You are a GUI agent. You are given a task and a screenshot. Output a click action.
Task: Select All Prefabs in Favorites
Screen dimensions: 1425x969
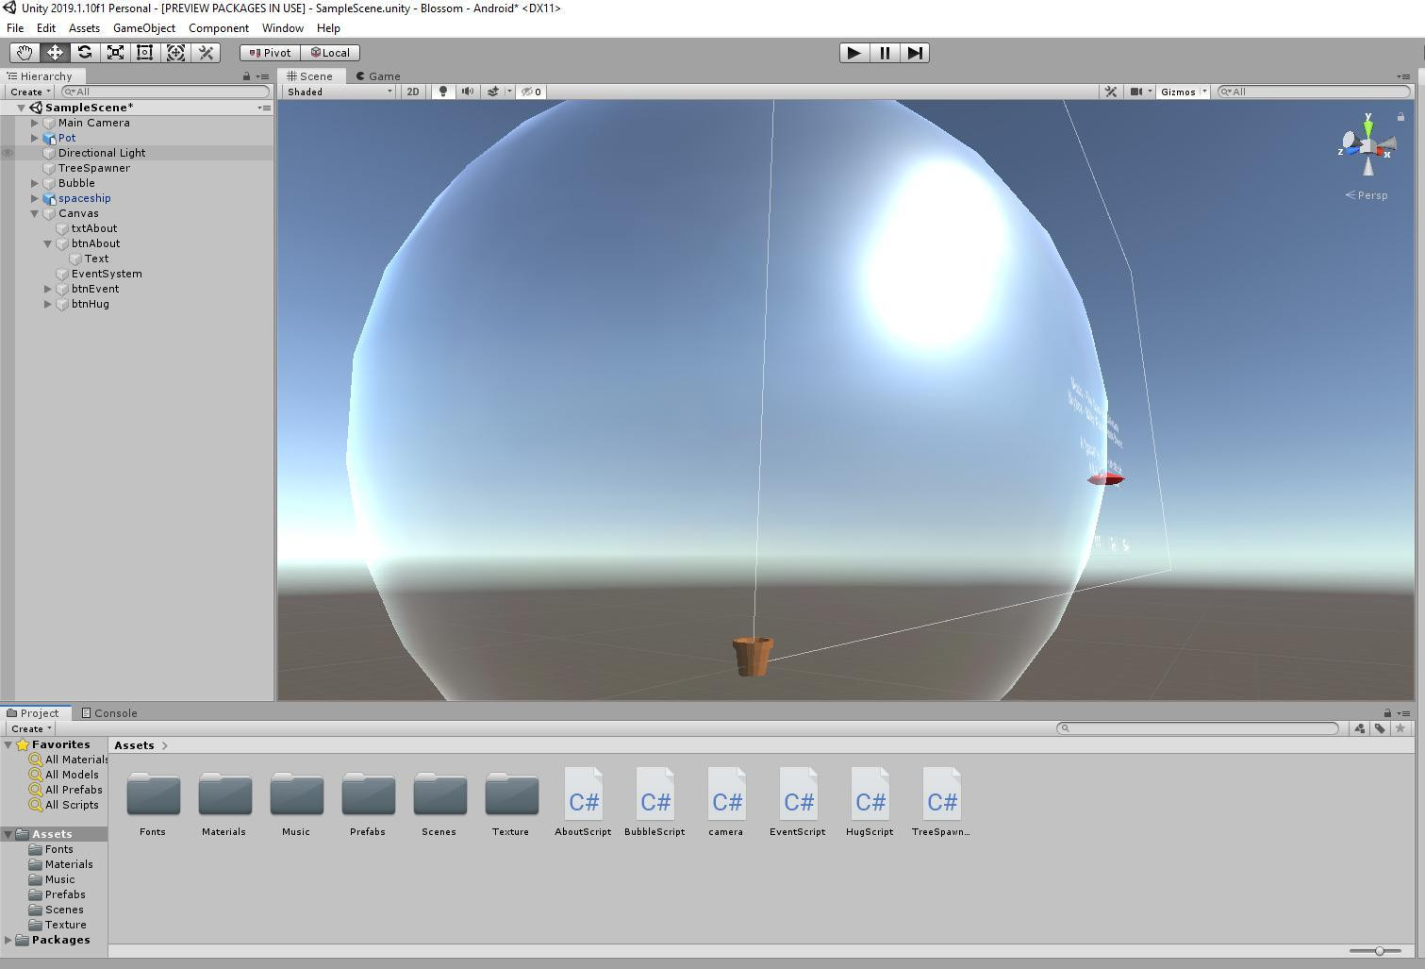(74, 790)
